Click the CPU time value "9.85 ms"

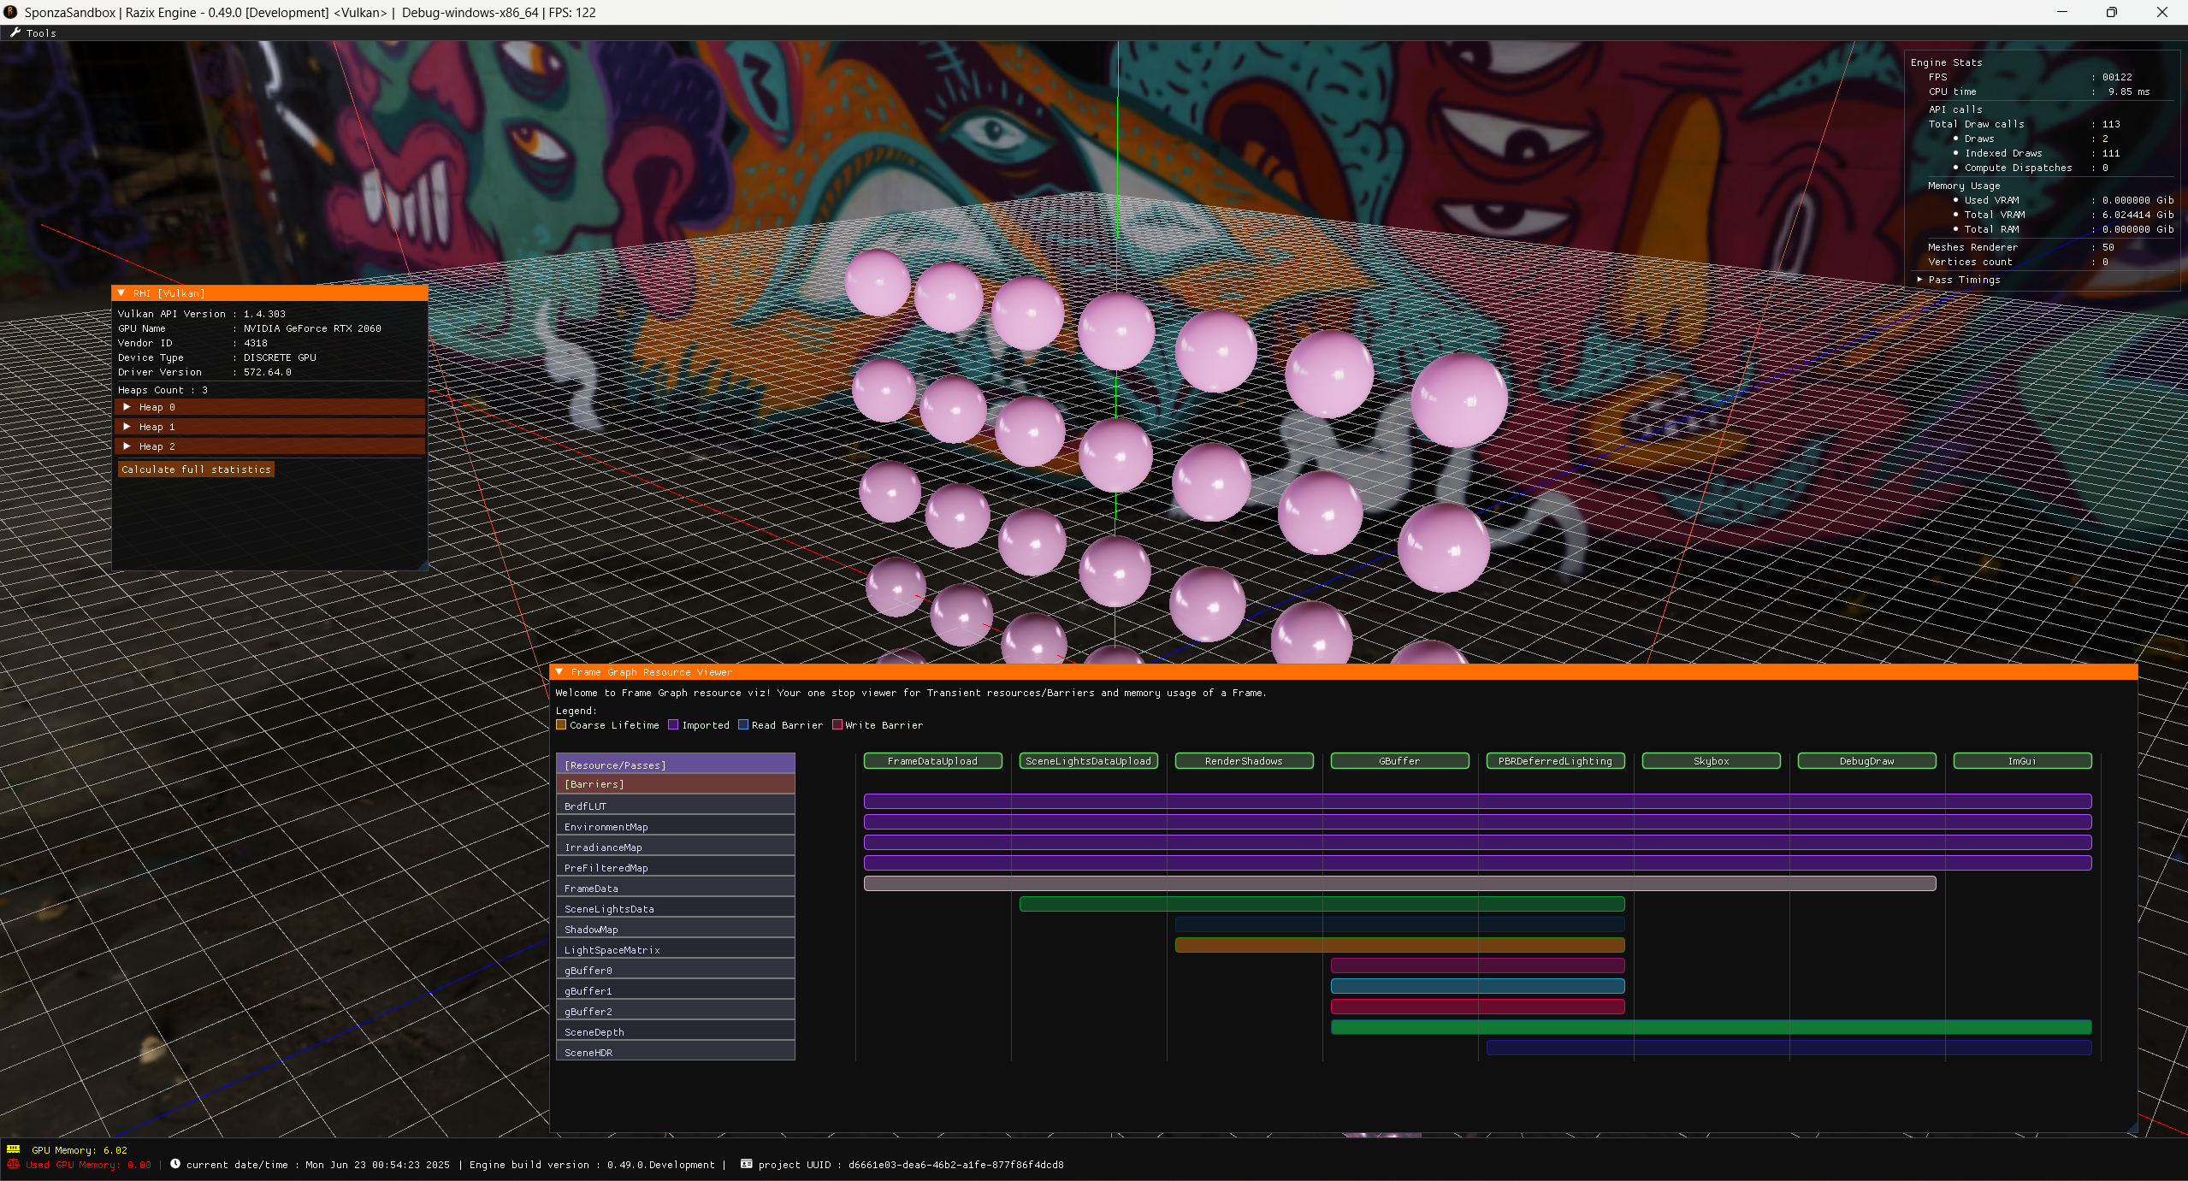click(2129, 92)
